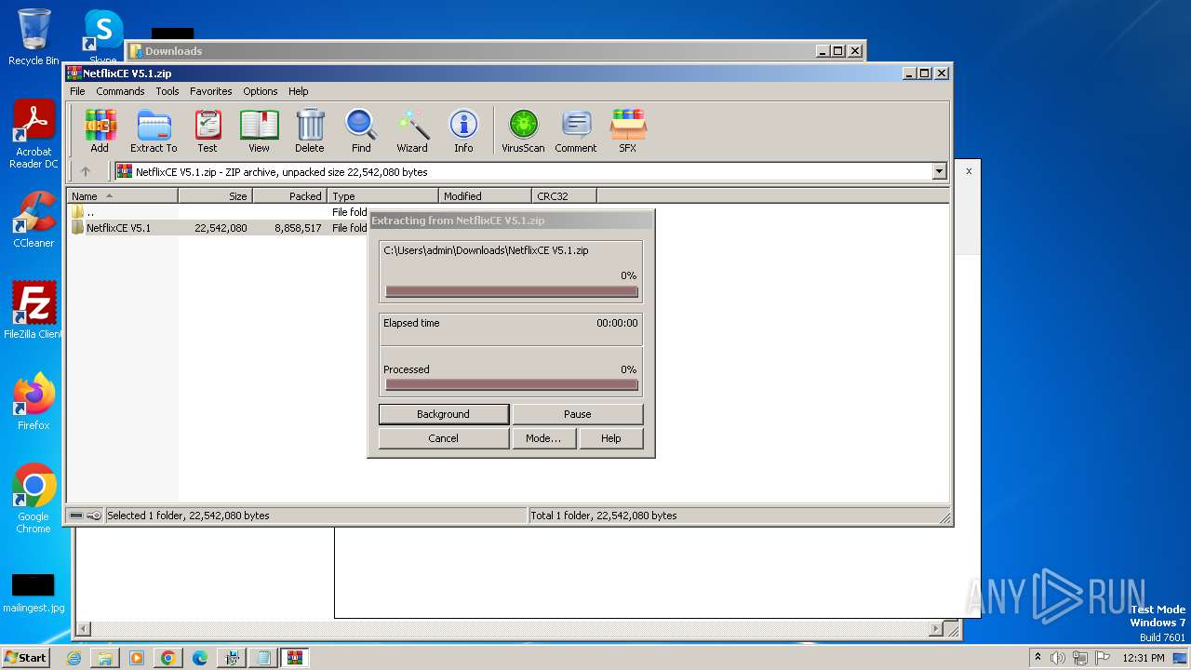Click WinRAR taskbar button
Image resolution: width=1191 pixels, height=670 pixels.
pos(295,658)
